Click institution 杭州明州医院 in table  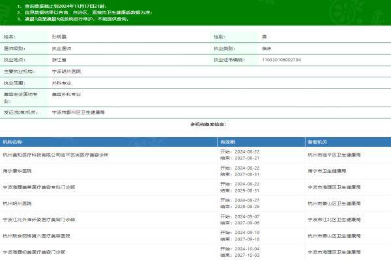click(x=17, y=203)
